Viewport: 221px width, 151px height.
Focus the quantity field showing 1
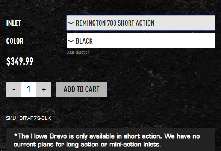29,89
